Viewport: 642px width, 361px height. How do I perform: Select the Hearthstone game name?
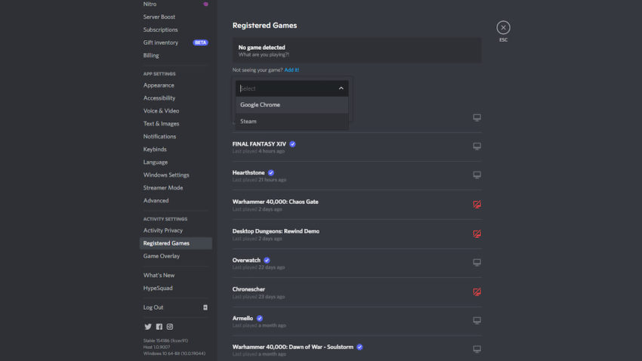(248, 173)
